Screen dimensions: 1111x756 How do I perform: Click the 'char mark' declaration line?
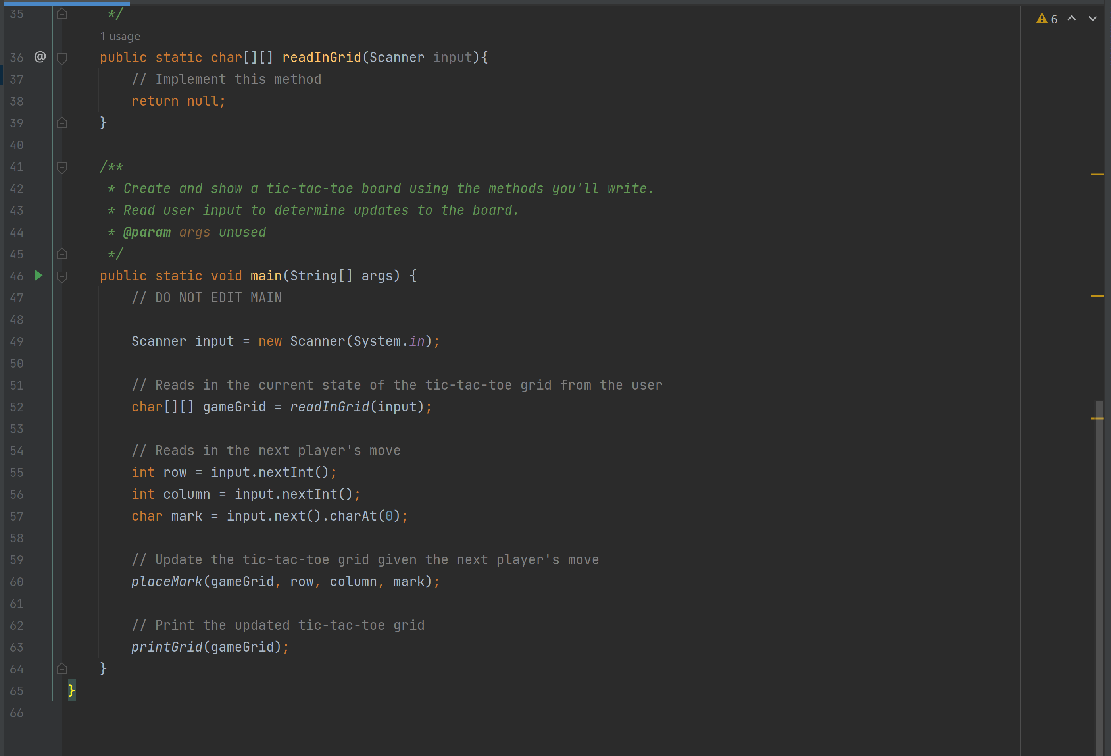tap(270, 516)
